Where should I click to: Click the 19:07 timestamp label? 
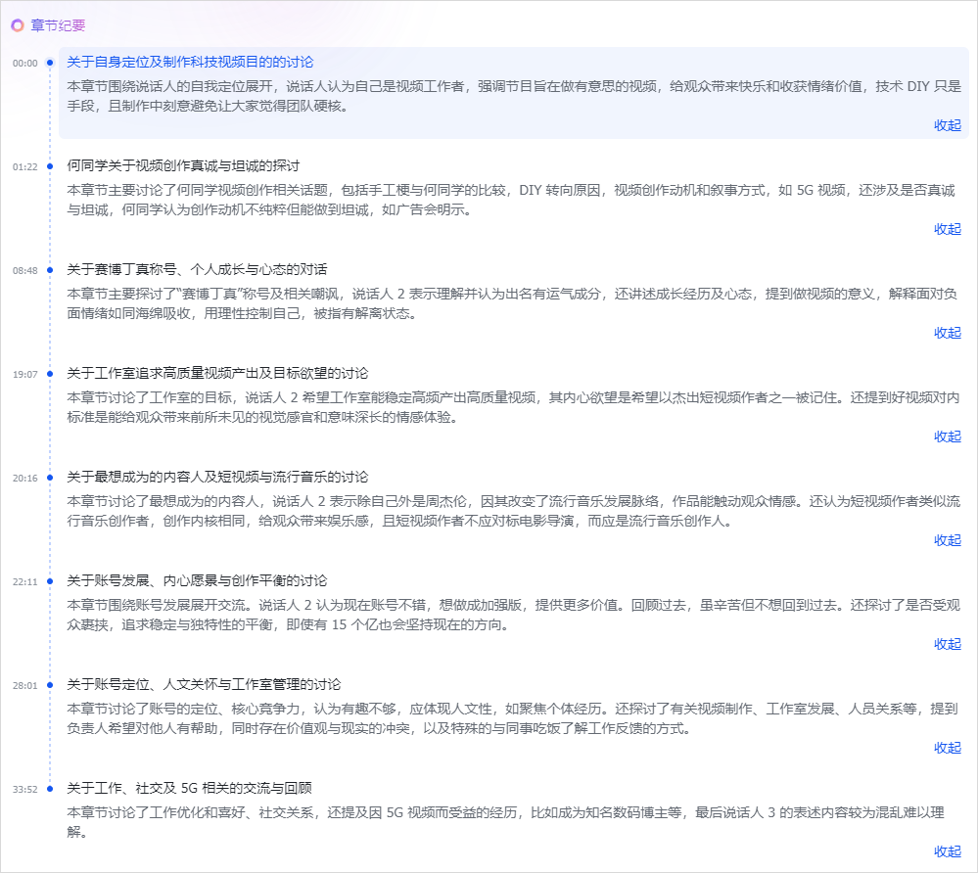coord(24,374)
